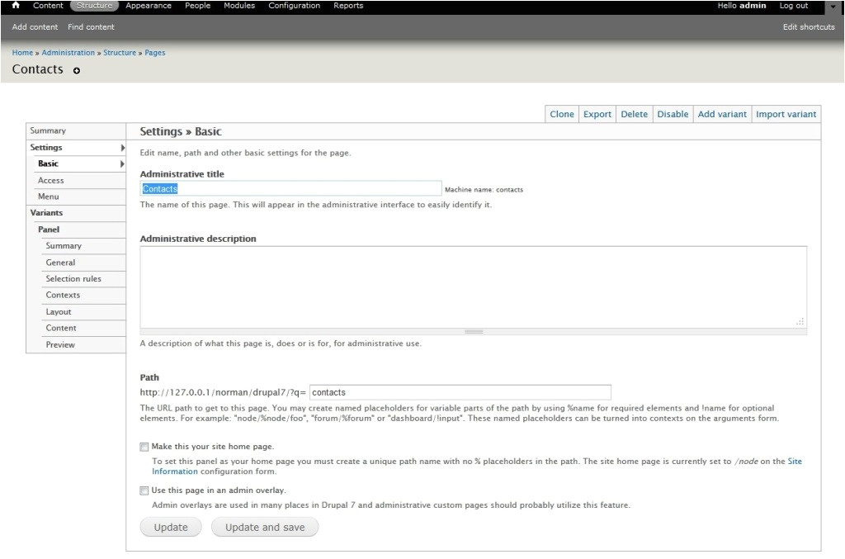The height and width of the screenshot is (559, 845).
Task: Click the add-to-shortcuts plus icon beside Contacts
Action: click(x=77, y=71)
